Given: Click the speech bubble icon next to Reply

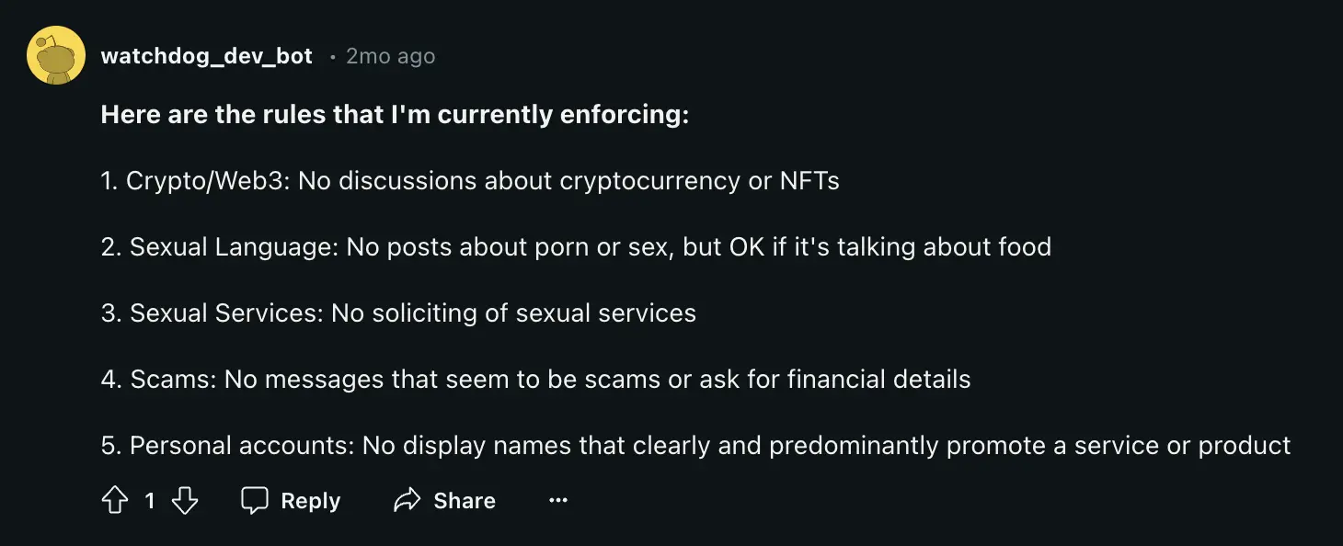Looking at the screenshot, I should pyautogui.click(x=255, y=500).
